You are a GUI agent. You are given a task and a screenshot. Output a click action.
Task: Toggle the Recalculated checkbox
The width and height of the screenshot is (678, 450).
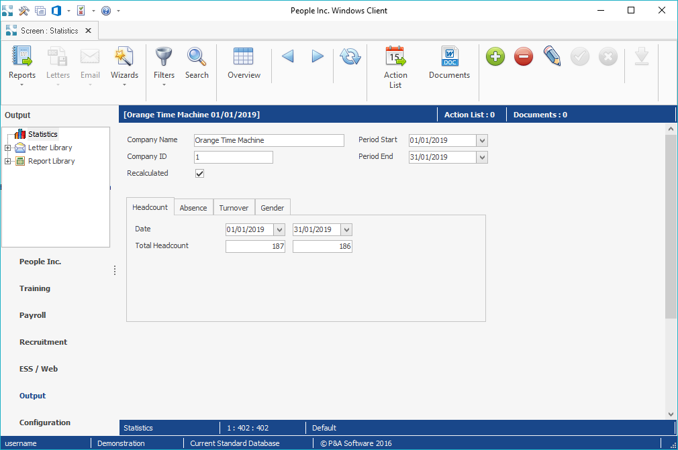point(199,174)
